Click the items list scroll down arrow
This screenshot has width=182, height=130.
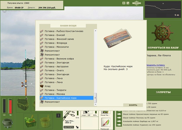pyautogui.click(x=95, y=104)
